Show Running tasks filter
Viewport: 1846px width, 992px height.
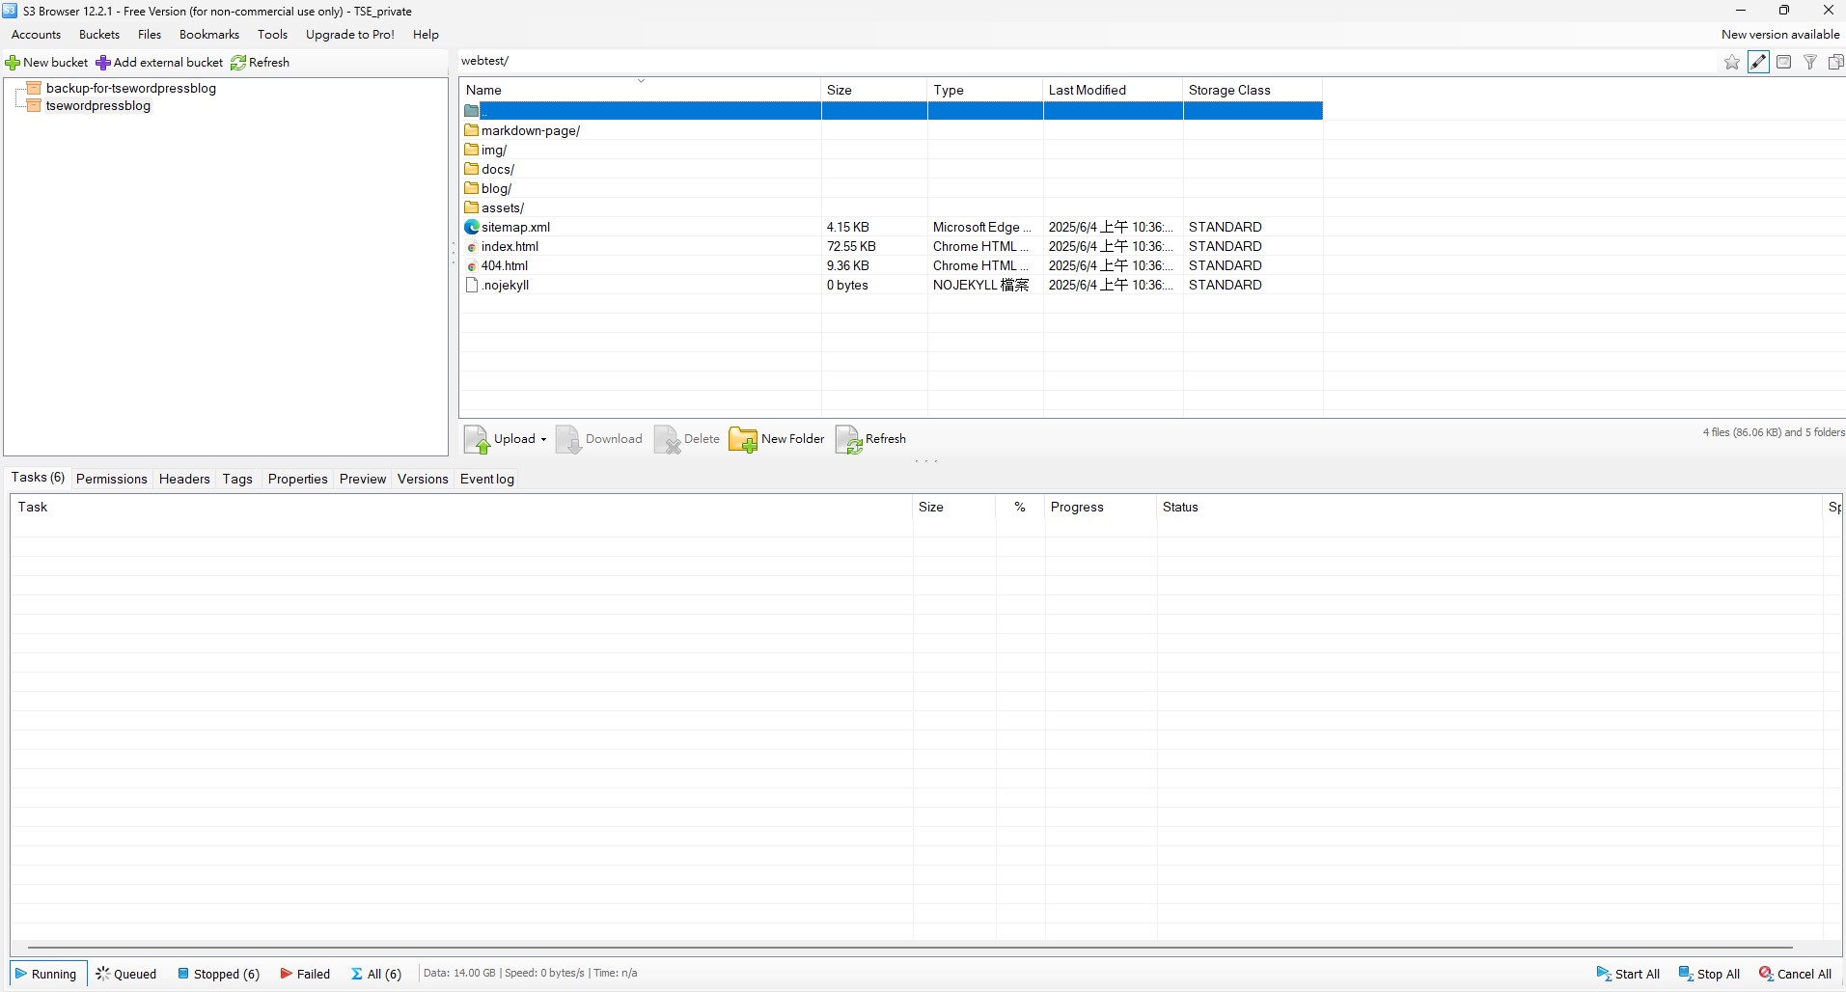tap(46, 974)
